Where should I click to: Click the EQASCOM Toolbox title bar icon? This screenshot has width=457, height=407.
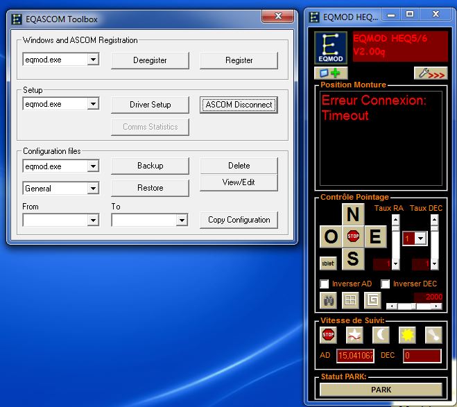[17, 19]
